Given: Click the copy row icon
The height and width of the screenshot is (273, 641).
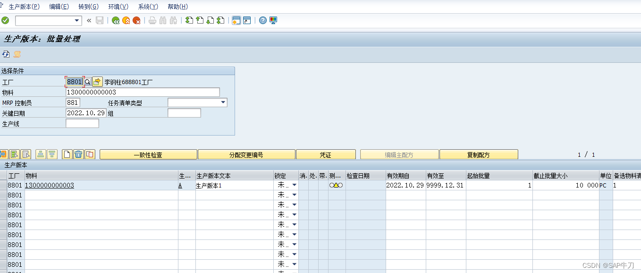Looking at the screenshot, I should click(90, 154).
